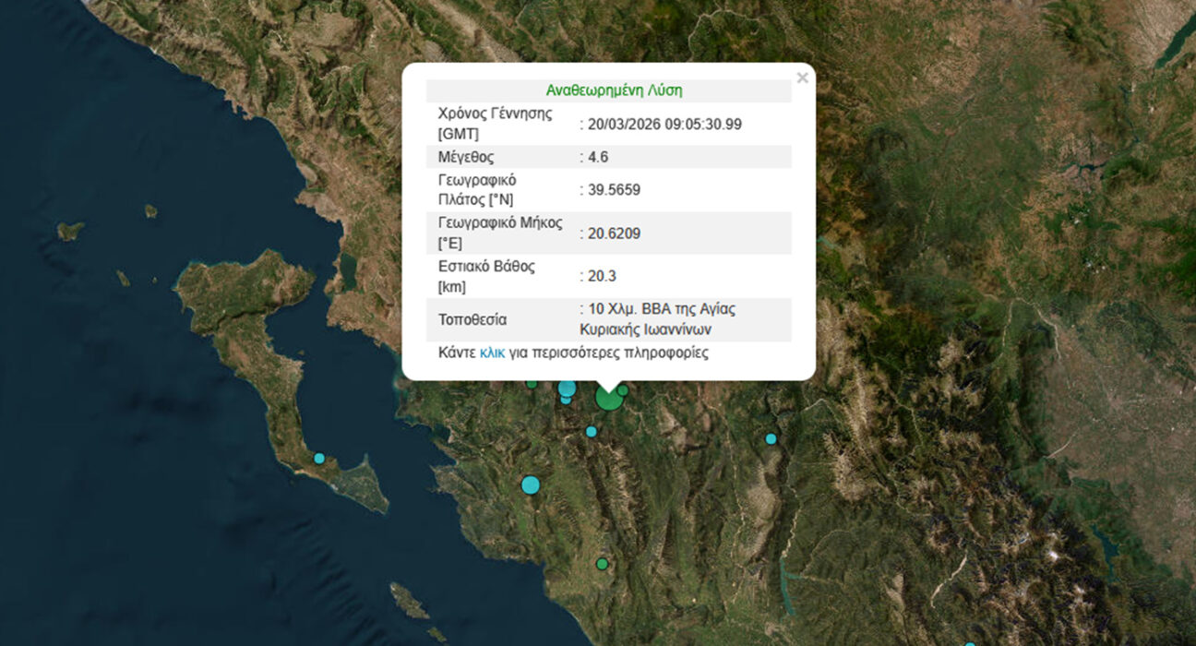The width and height of the screenshot is (1196, 646).
Task: Click green marker partly hidden under popup's bottom edge
Action: (x=532, y=383)
